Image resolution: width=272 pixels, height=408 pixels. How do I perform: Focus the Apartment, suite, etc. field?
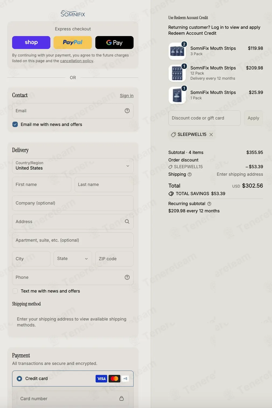point(73,240)
